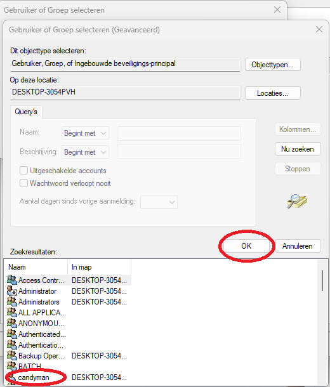This screenshot has height=387, width=330.
Task: Enable Wachtwoord verloopt nooit checkbox
Action: [23, 183]
